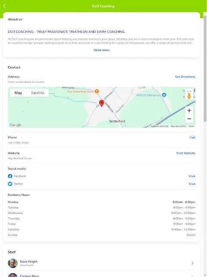The height and width of the screenshot is (277, 207).
Task: Click Snitterfield label on map
Action: (x=117, y=121)
